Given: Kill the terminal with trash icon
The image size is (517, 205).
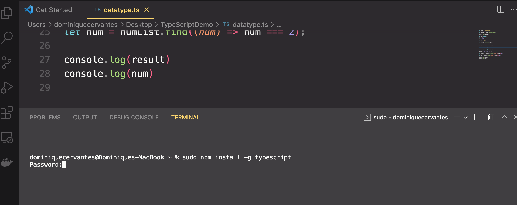Looking at the screenshot, I should [491, 117].
